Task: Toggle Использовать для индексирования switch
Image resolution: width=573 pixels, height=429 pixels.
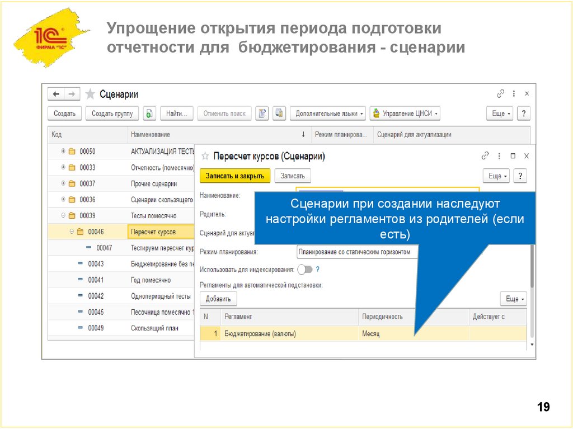Action: click(x=305, y=270)
